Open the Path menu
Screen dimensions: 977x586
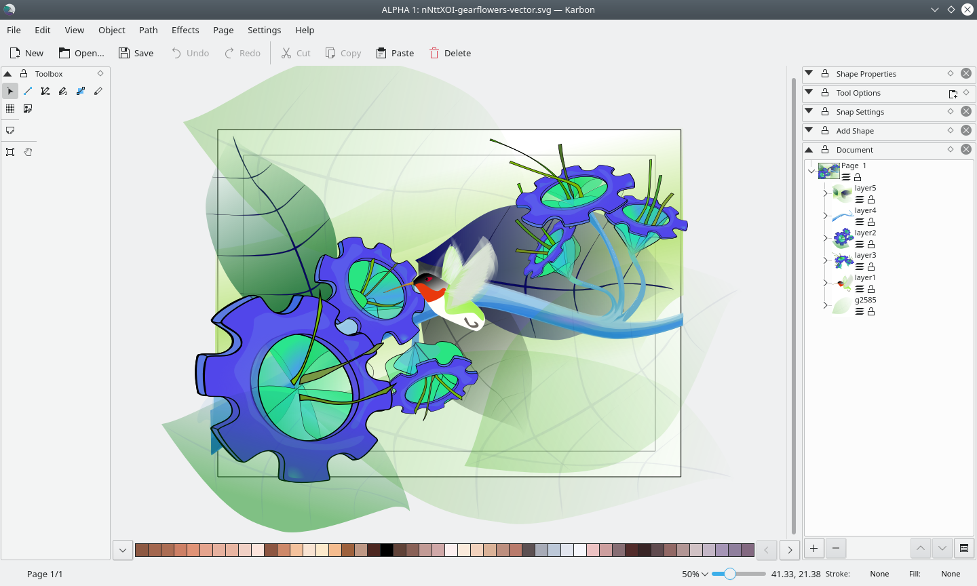148,30
